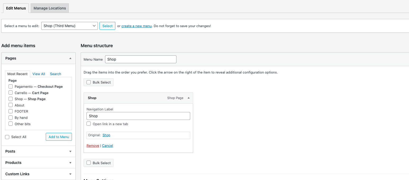Image resolution: width=409 pixels, height=180 pixels.
Task: Expand the Products panel arrow
Action: 70,163
